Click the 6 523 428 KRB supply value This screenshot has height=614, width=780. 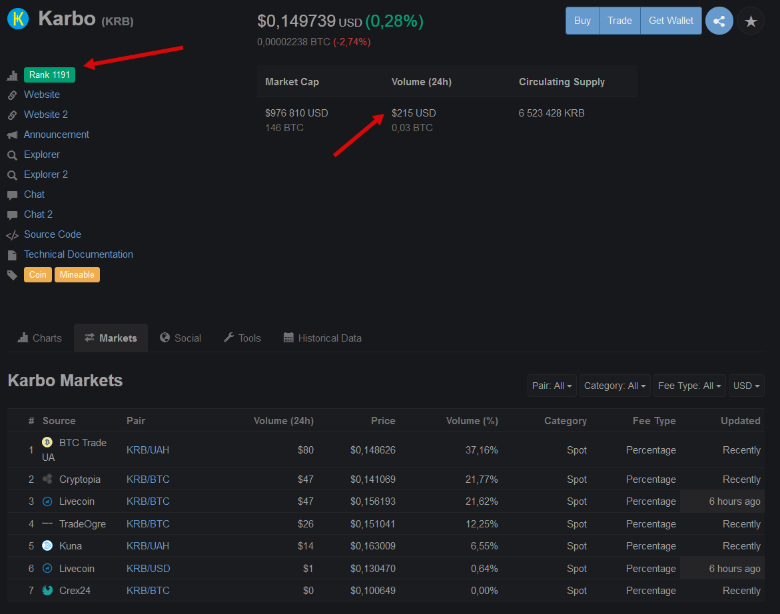(552, 113)
